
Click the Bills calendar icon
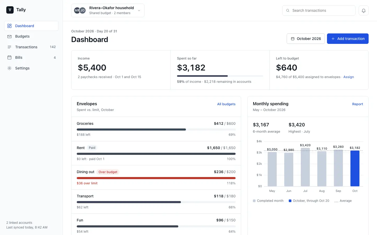point(9,57)
